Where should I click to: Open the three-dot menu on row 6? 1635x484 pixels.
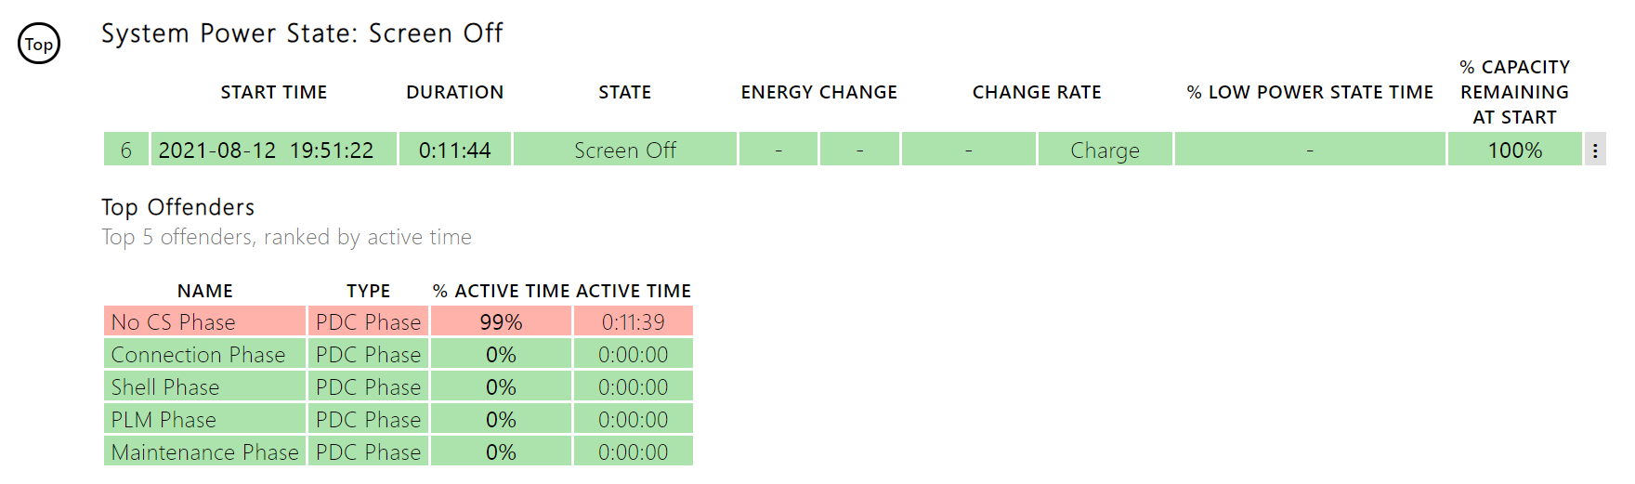click(x=1595, y=150)
